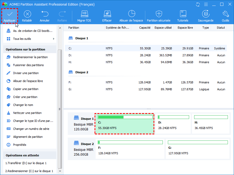Launch the Partition sécurisée shield icon

click(159, 14)
